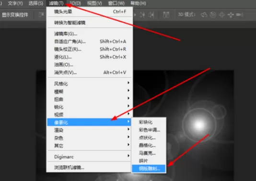Select 马赛克... mosaic filter
Viewport: 256px width, 181px height.
click(149, 153)
